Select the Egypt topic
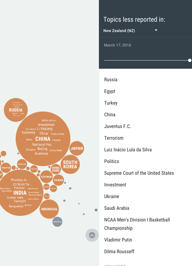This screenshot has width=192, height=266. click(110, 91)
